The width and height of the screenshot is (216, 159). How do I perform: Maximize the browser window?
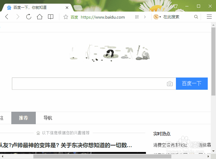click(x=199, y=6)
